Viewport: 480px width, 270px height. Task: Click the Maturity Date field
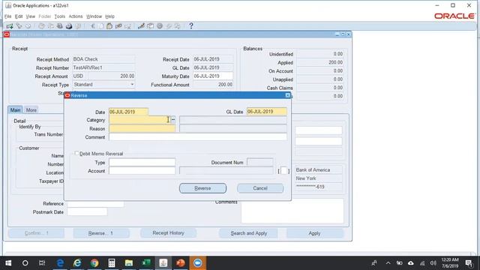[213, 76]
